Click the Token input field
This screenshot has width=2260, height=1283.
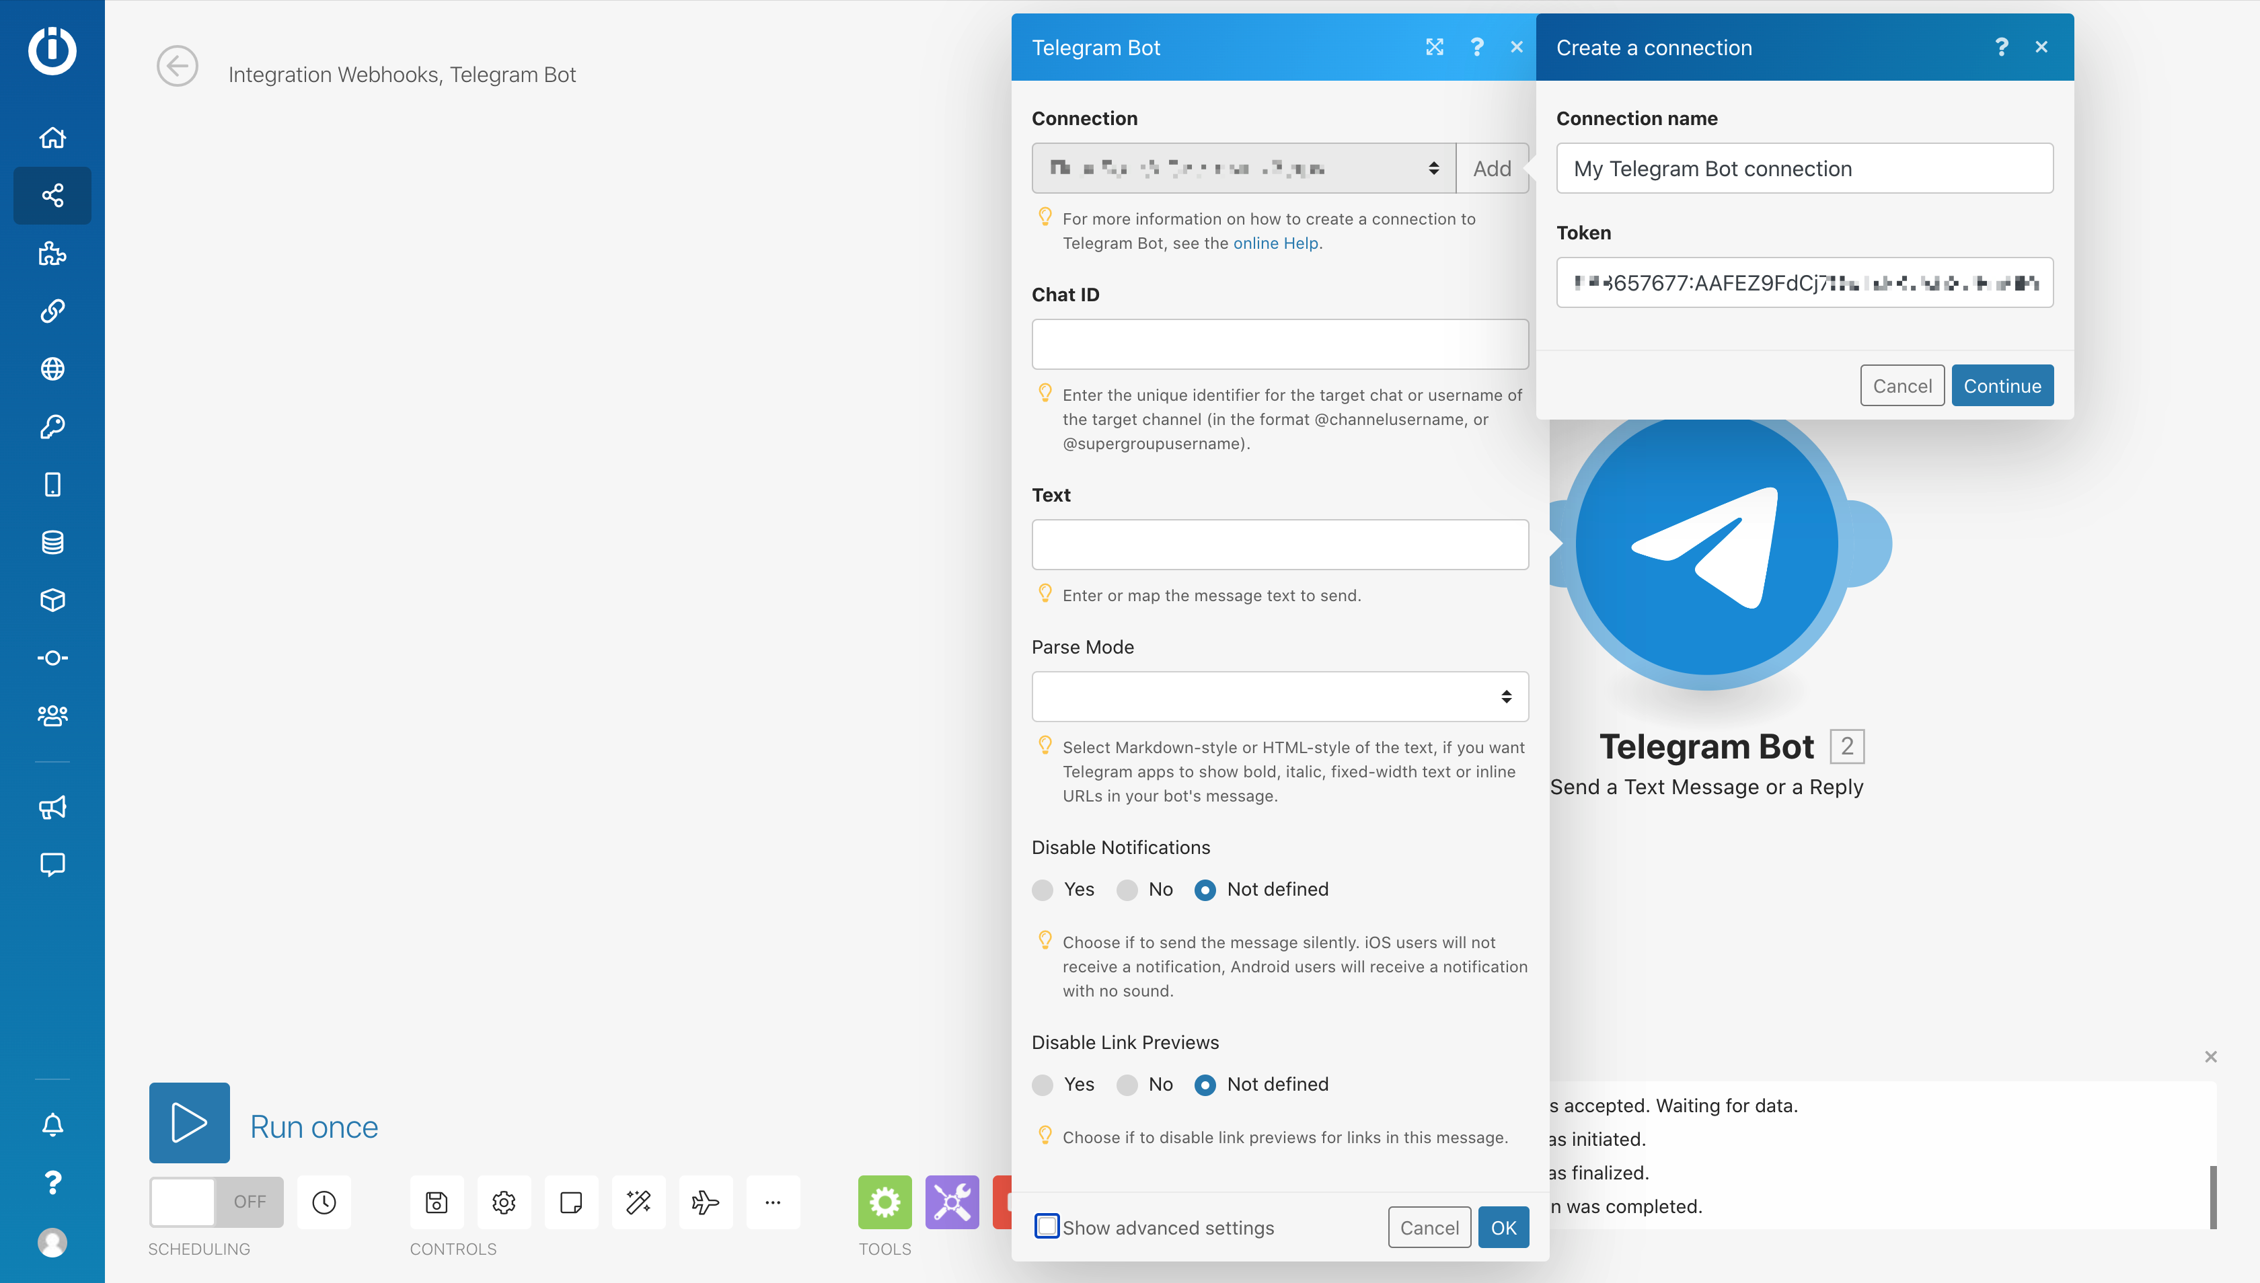pyautogui.click(x=1804, y=283)
